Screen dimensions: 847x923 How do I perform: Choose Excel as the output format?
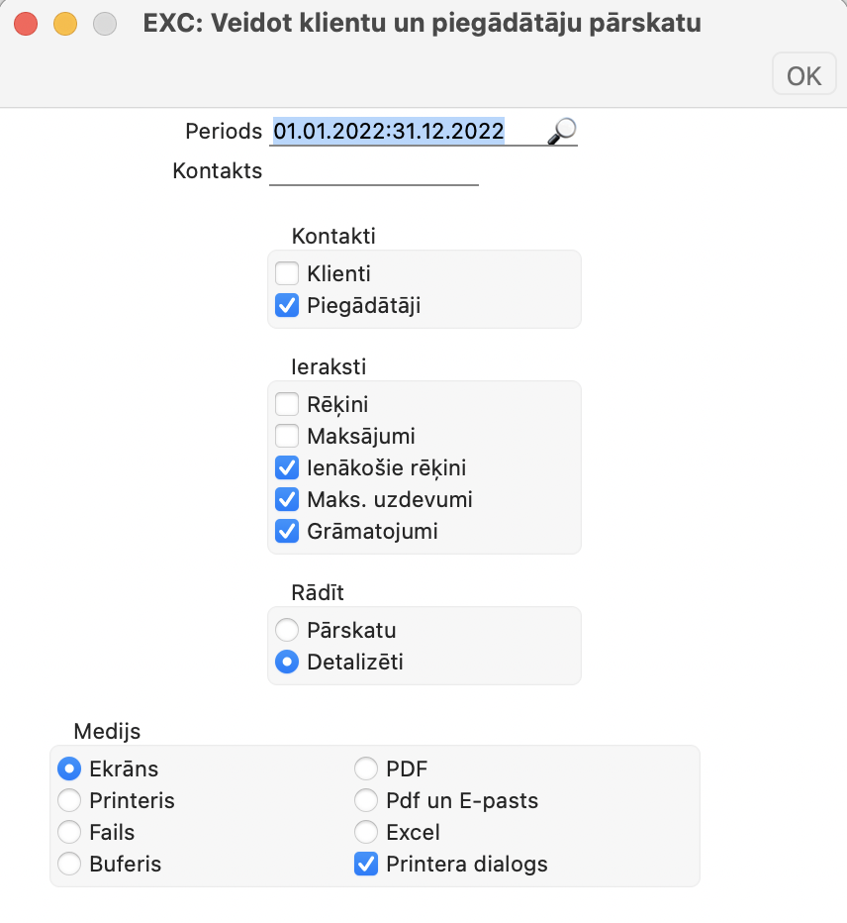(x=366, y=832)
